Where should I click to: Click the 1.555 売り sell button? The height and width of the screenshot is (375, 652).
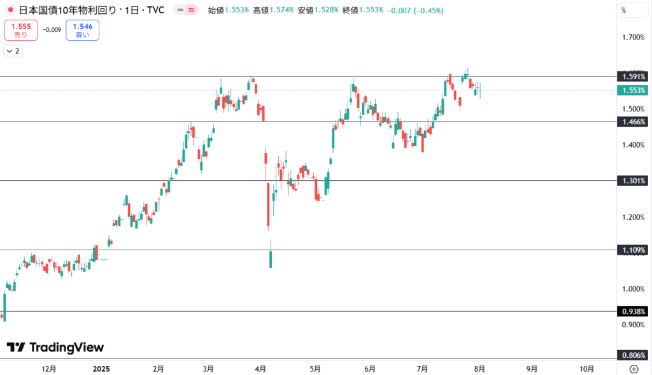pos(21,31)
